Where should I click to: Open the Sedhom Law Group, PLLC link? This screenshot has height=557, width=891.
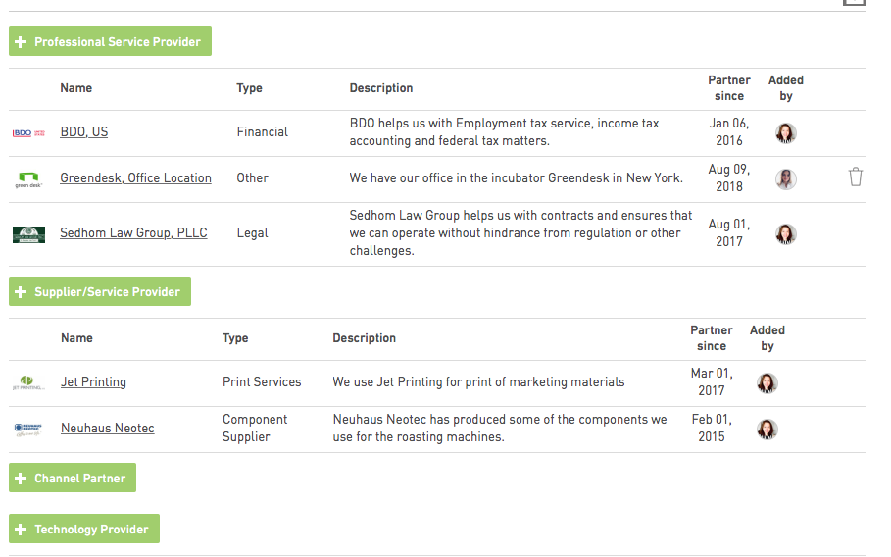coord(133,233)
